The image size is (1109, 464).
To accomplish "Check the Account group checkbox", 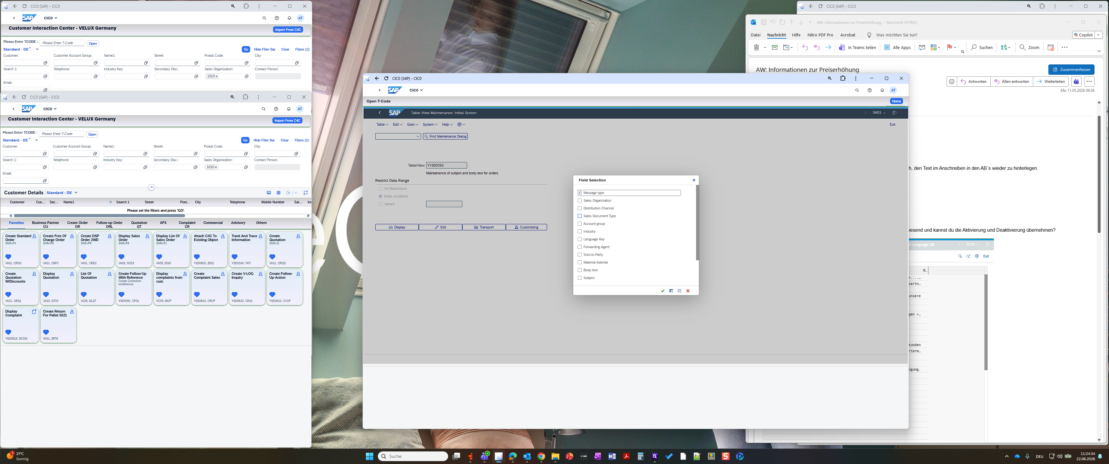I will (579, 224).
